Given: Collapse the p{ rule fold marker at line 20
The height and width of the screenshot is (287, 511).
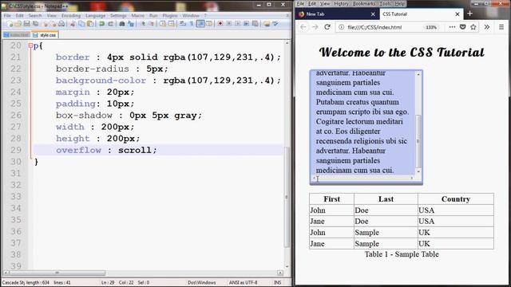Looking at the screenshot, I should [30, 46].
